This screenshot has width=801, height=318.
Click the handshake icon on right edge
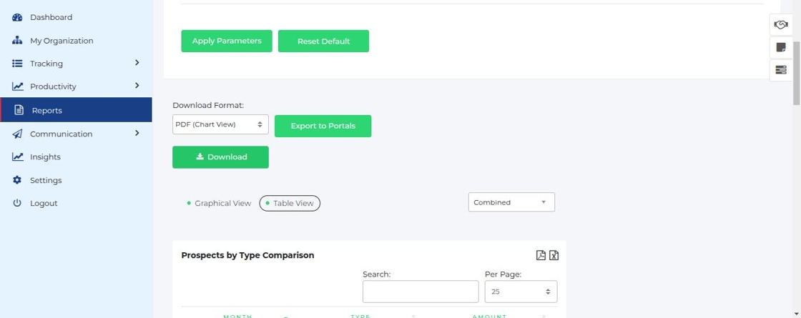pos(781,25)
